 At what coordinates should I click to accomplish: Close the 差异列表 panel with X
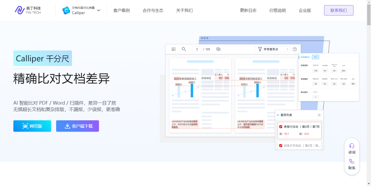click(x=319, y=115)
